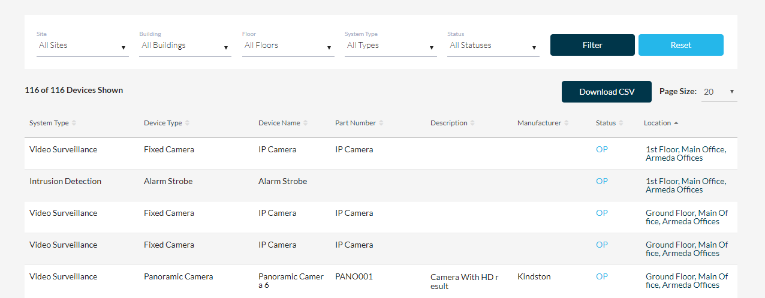The height and width of the screenshot is (298, 765).
Task: Select the Alarm Strobe device type cell
Action: pos(168,181)
